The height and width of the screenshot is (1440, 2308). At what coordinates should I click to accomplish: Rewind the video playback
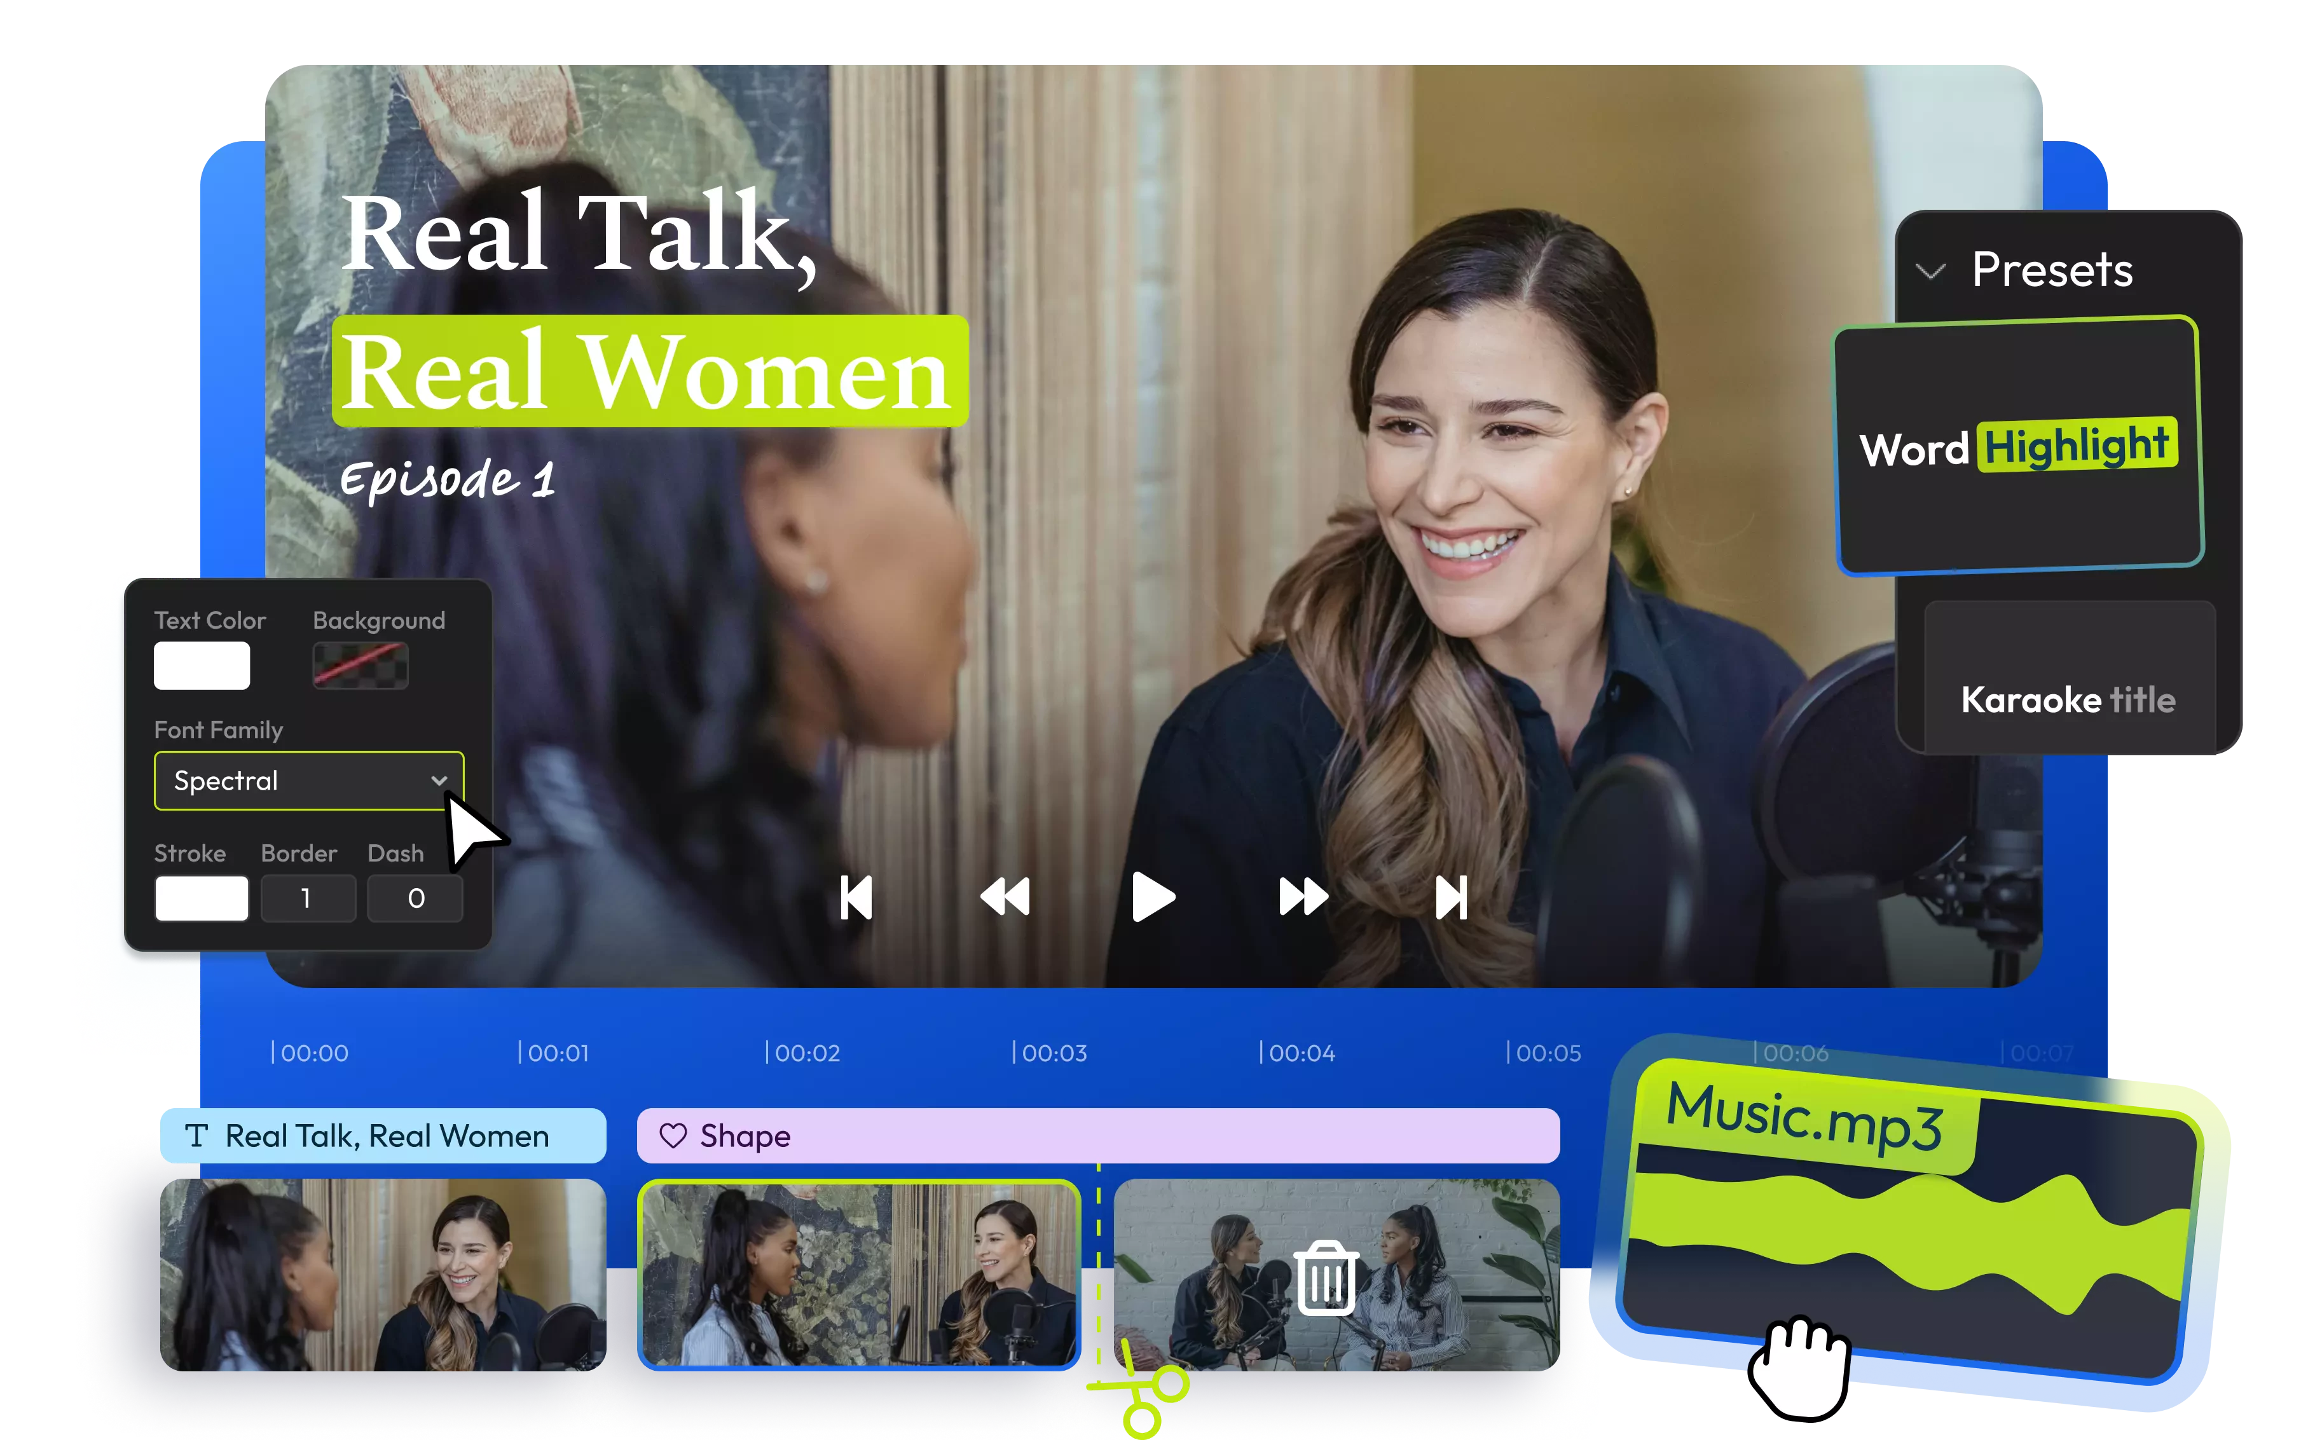tap(1005, 897)
